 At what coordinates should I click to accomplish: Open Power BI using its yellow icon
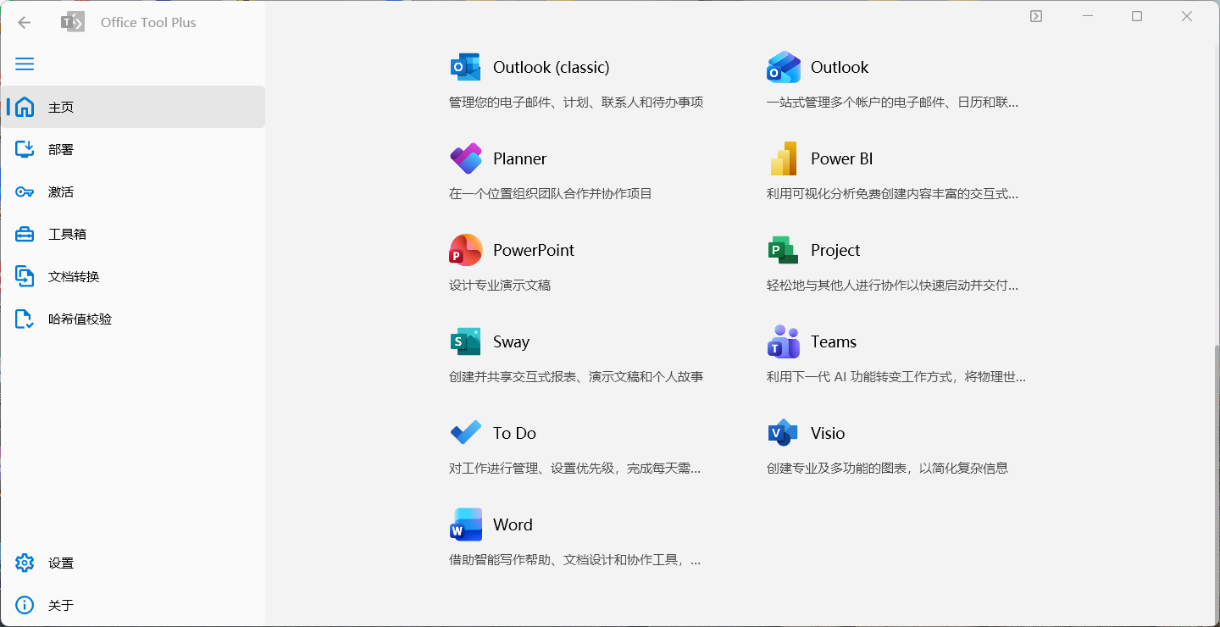coord(783,158)
